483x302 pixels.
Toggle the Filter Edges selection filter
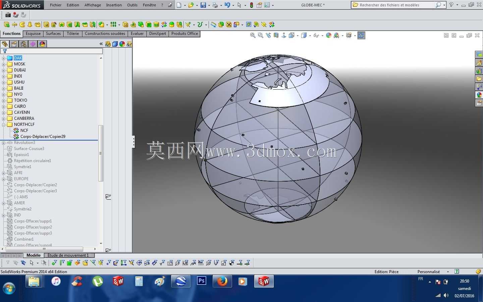(x=62, y=263)
